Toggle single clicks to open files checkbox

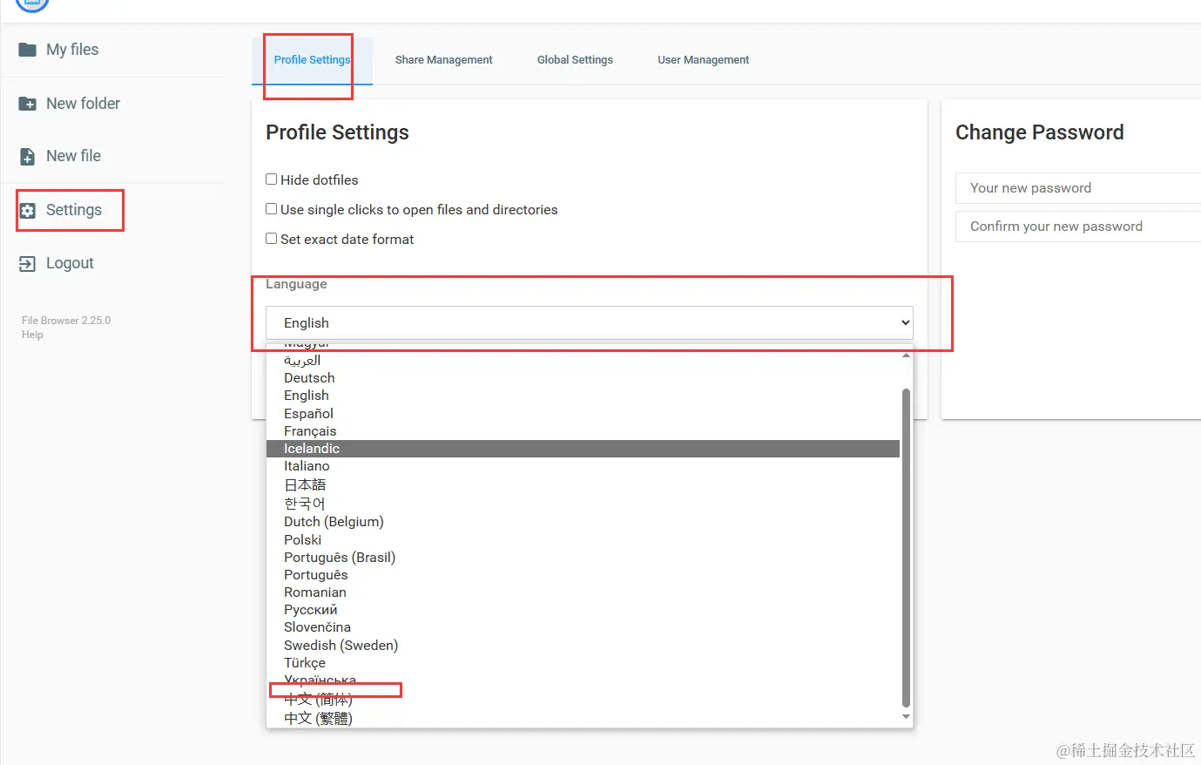point(272,209)
